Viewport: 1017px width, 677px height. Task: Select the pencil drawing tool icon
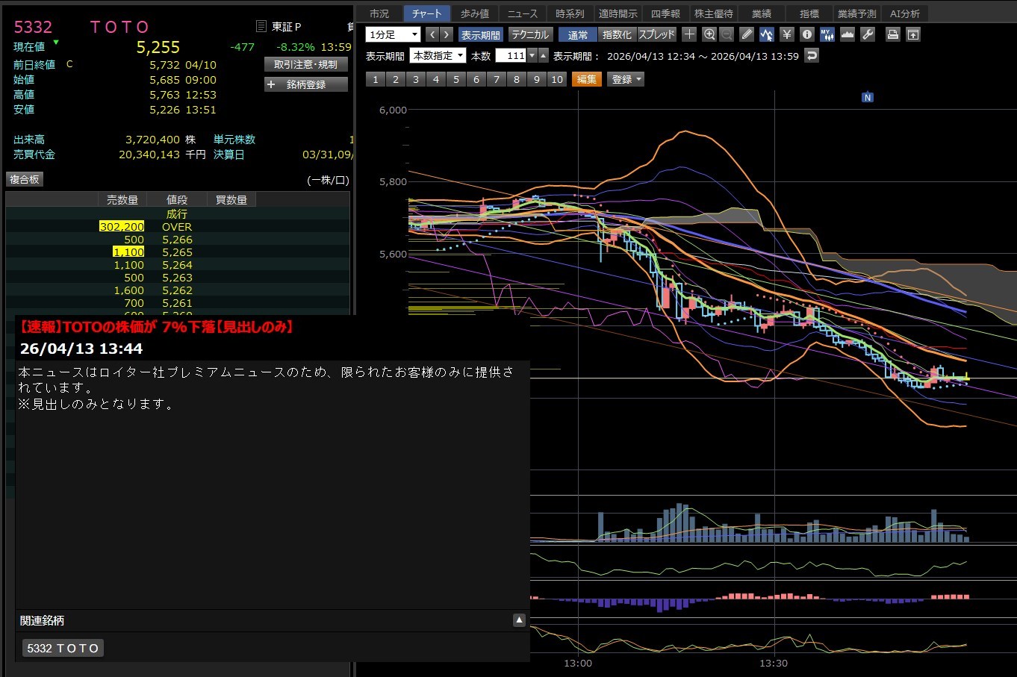pos(747,34)
